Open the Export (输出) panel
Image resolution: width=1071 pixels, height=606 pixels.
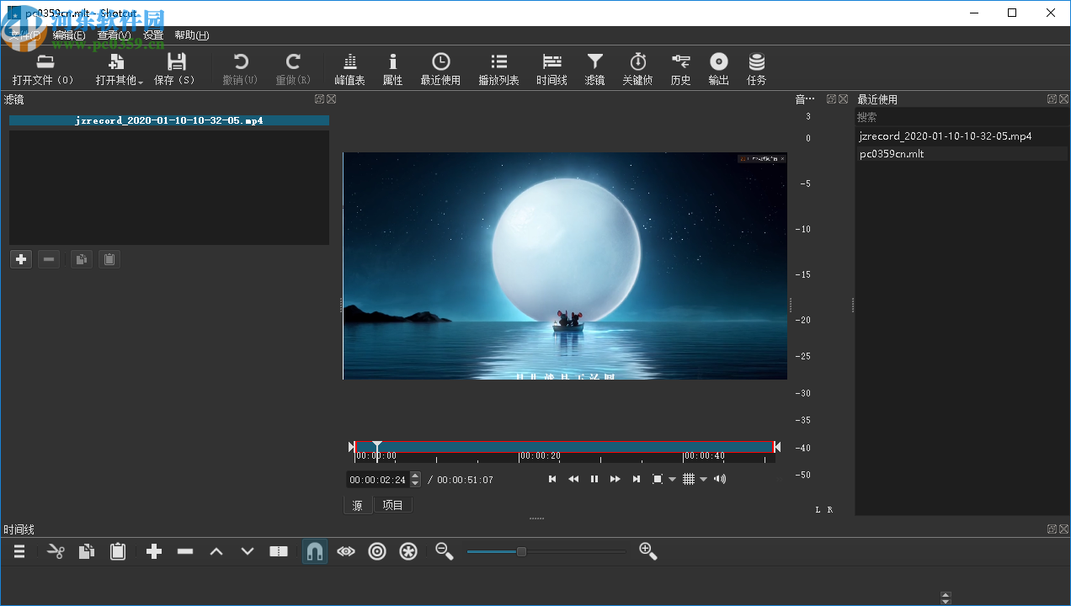[x=718, y=69]
